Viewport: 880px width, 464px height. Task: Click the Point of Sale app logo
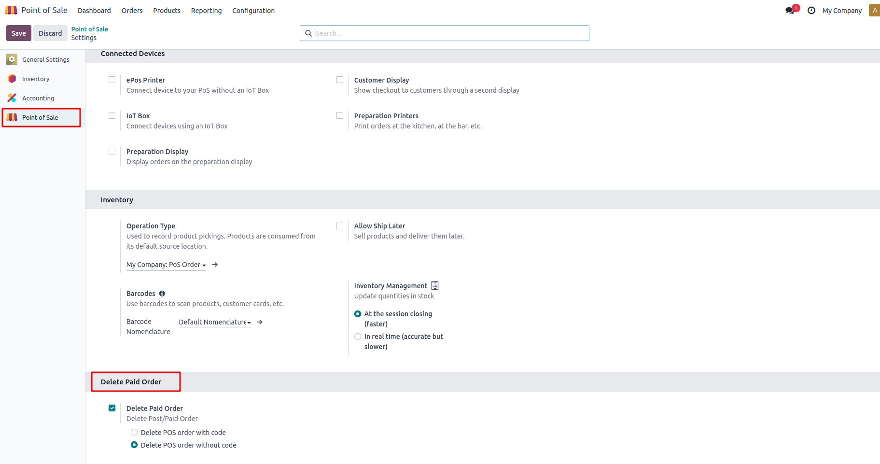[x=11, y=10]
